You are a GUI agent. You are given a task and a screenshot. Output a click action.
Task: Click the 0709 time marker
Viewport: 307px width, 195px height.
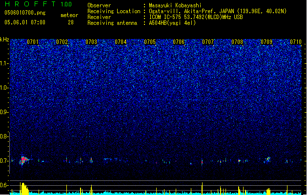(266, 42)
